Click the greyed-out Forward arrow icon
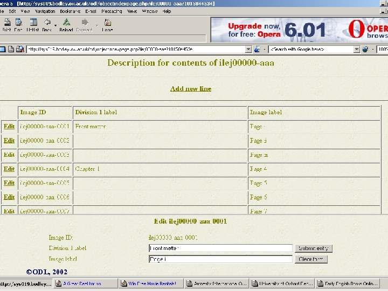Screen dimensions: 388x291 (x=85, y=23)
